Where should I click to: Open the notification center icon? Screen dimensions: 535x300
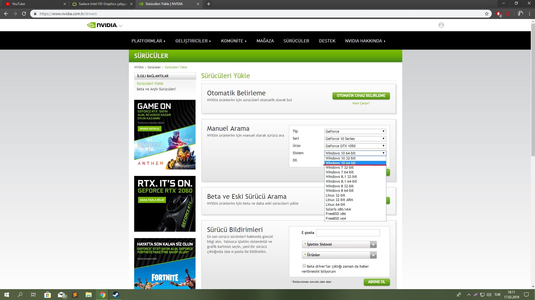(x=526, y=295)
